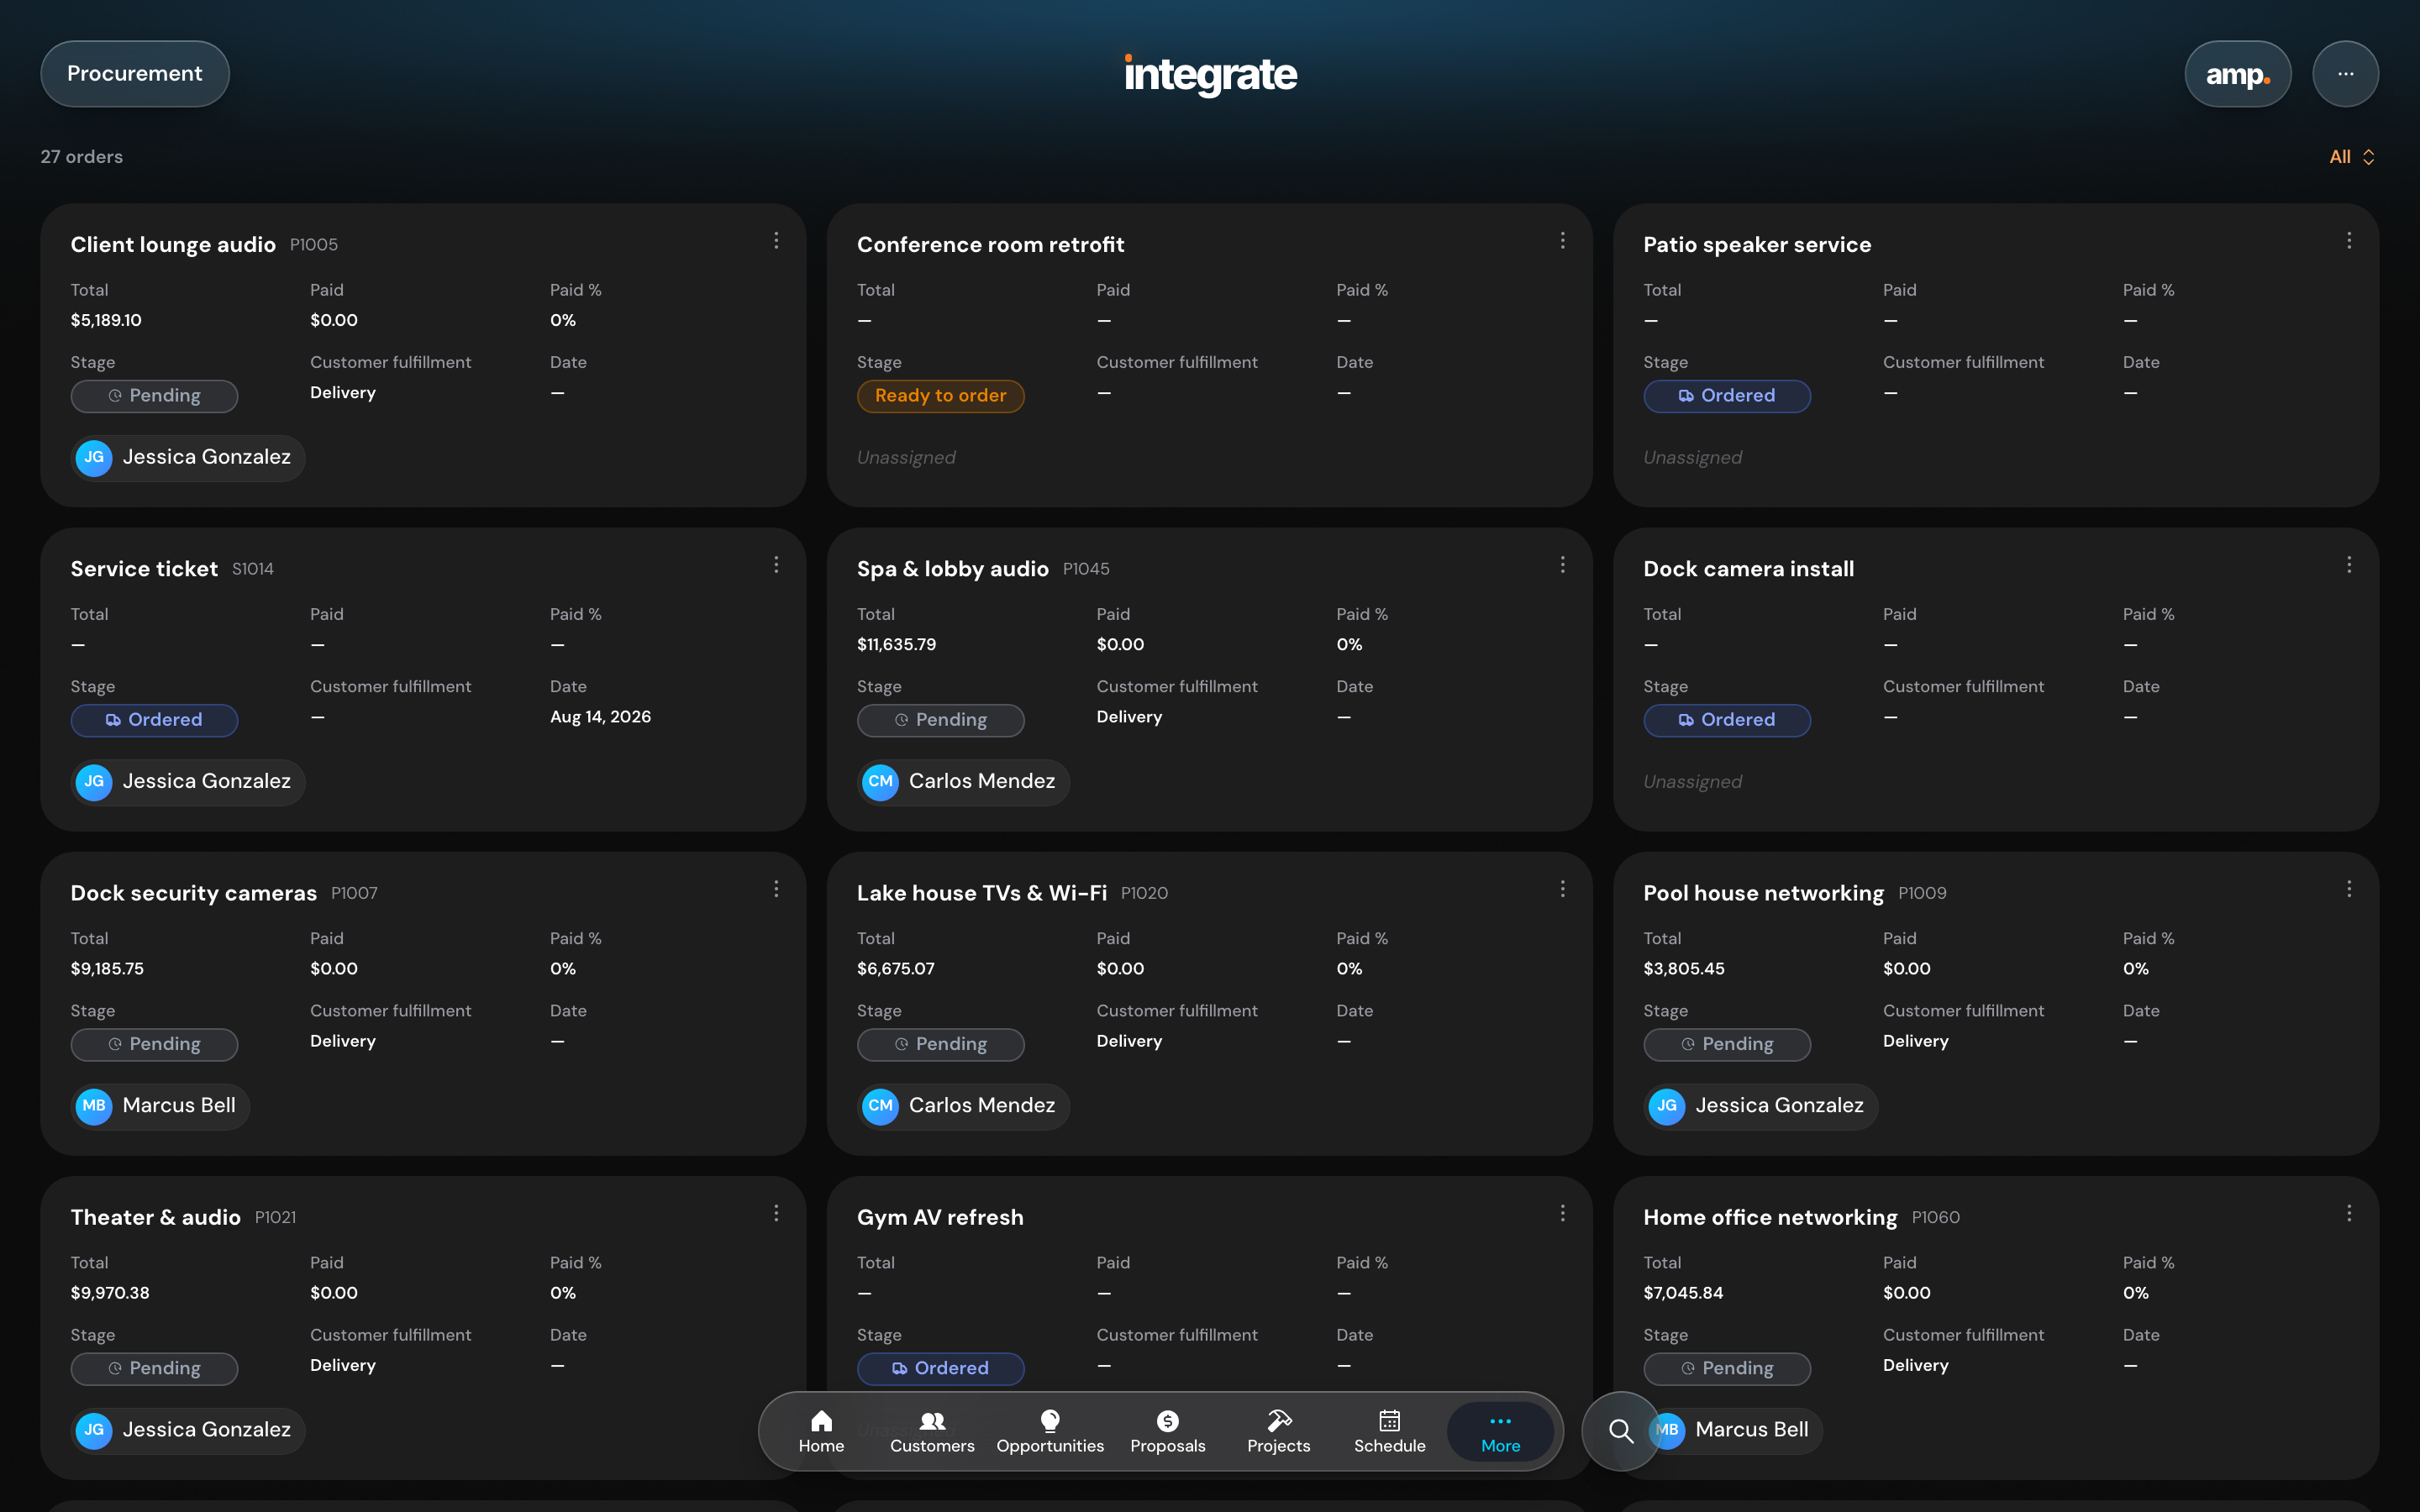Select the More tab in the bottom bar
The width and height of the screenshot is (2420, 1512).
tap(1500, 1431)
